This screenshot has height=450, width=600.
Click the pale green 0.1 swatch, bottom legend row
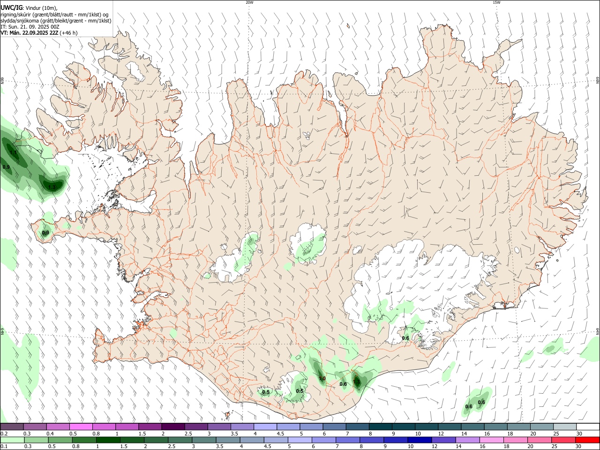point(12,440)
